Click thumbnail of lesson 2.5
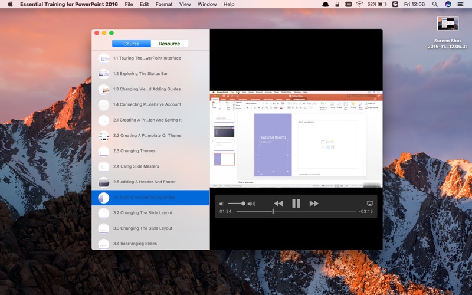This screenshot has height=295, width=472. (104, 182)
